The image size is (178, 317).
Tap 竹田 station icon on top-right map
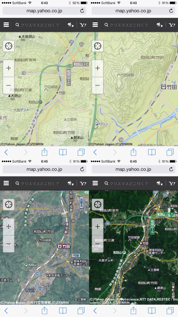click(164, 87)
